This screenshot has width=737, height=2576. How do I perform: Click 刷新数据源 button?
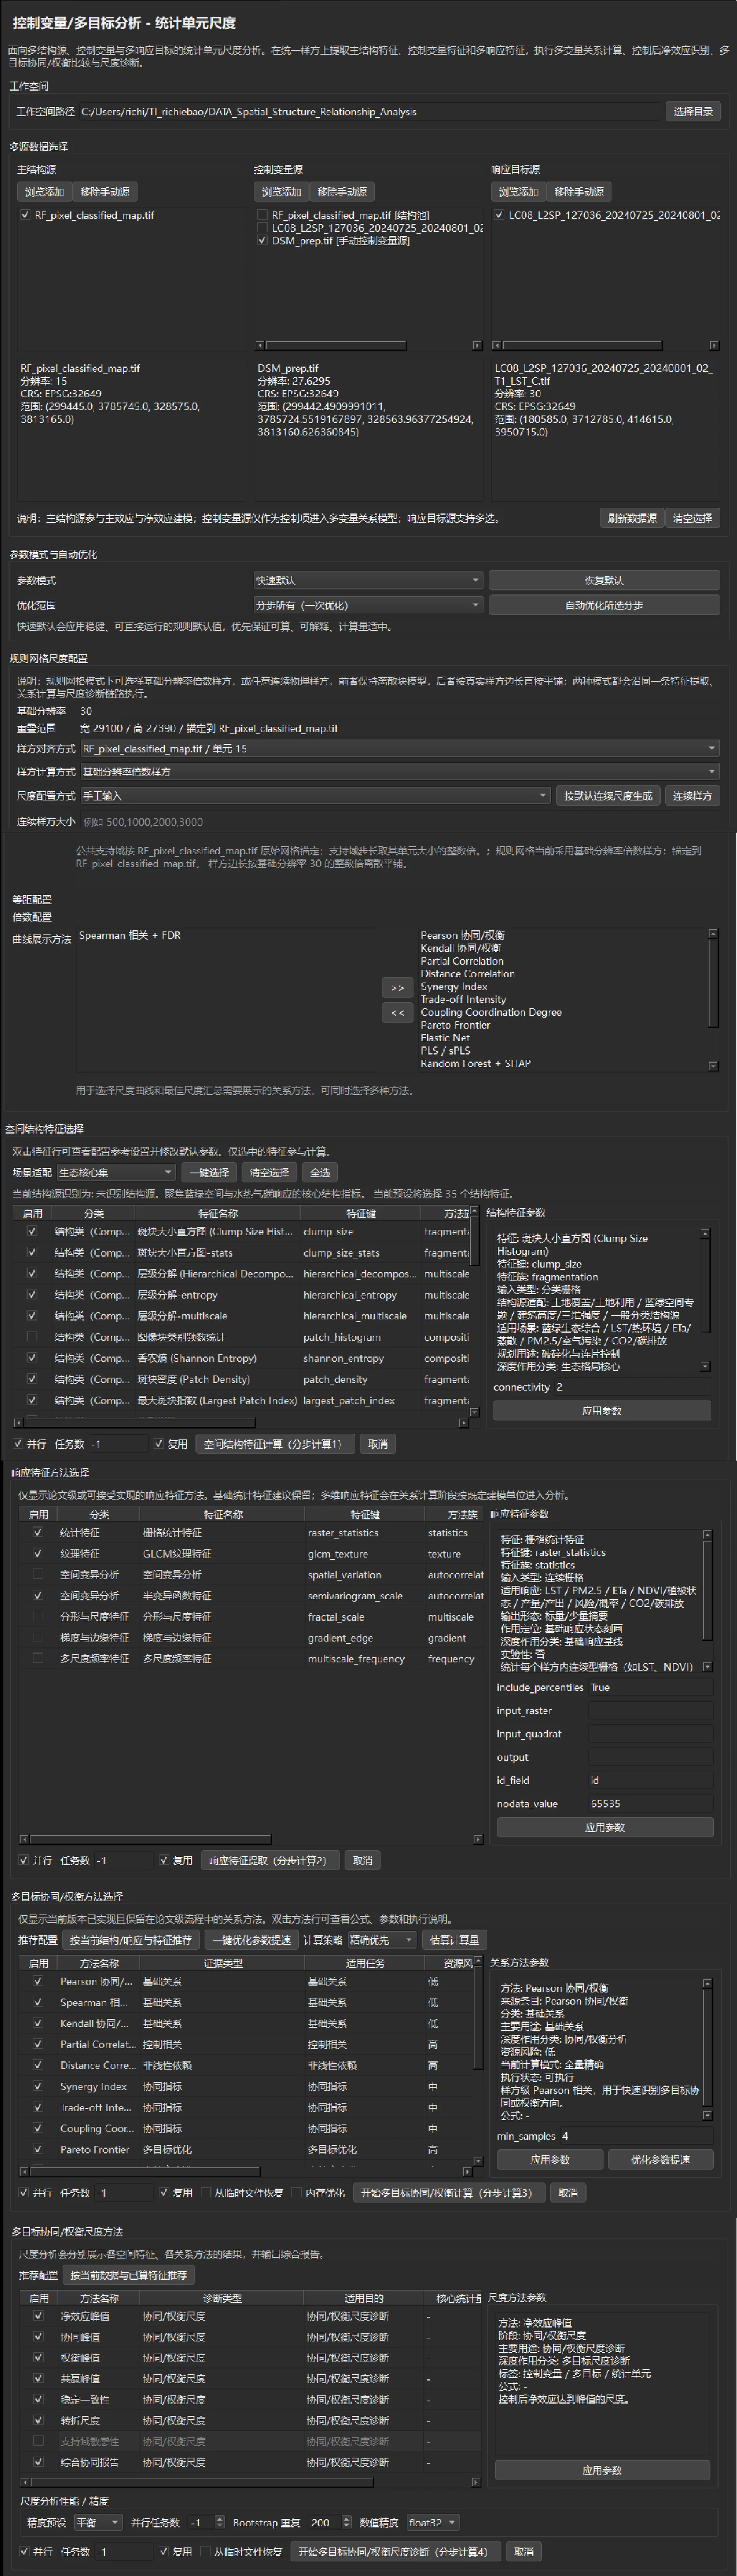tap(632, 518)
